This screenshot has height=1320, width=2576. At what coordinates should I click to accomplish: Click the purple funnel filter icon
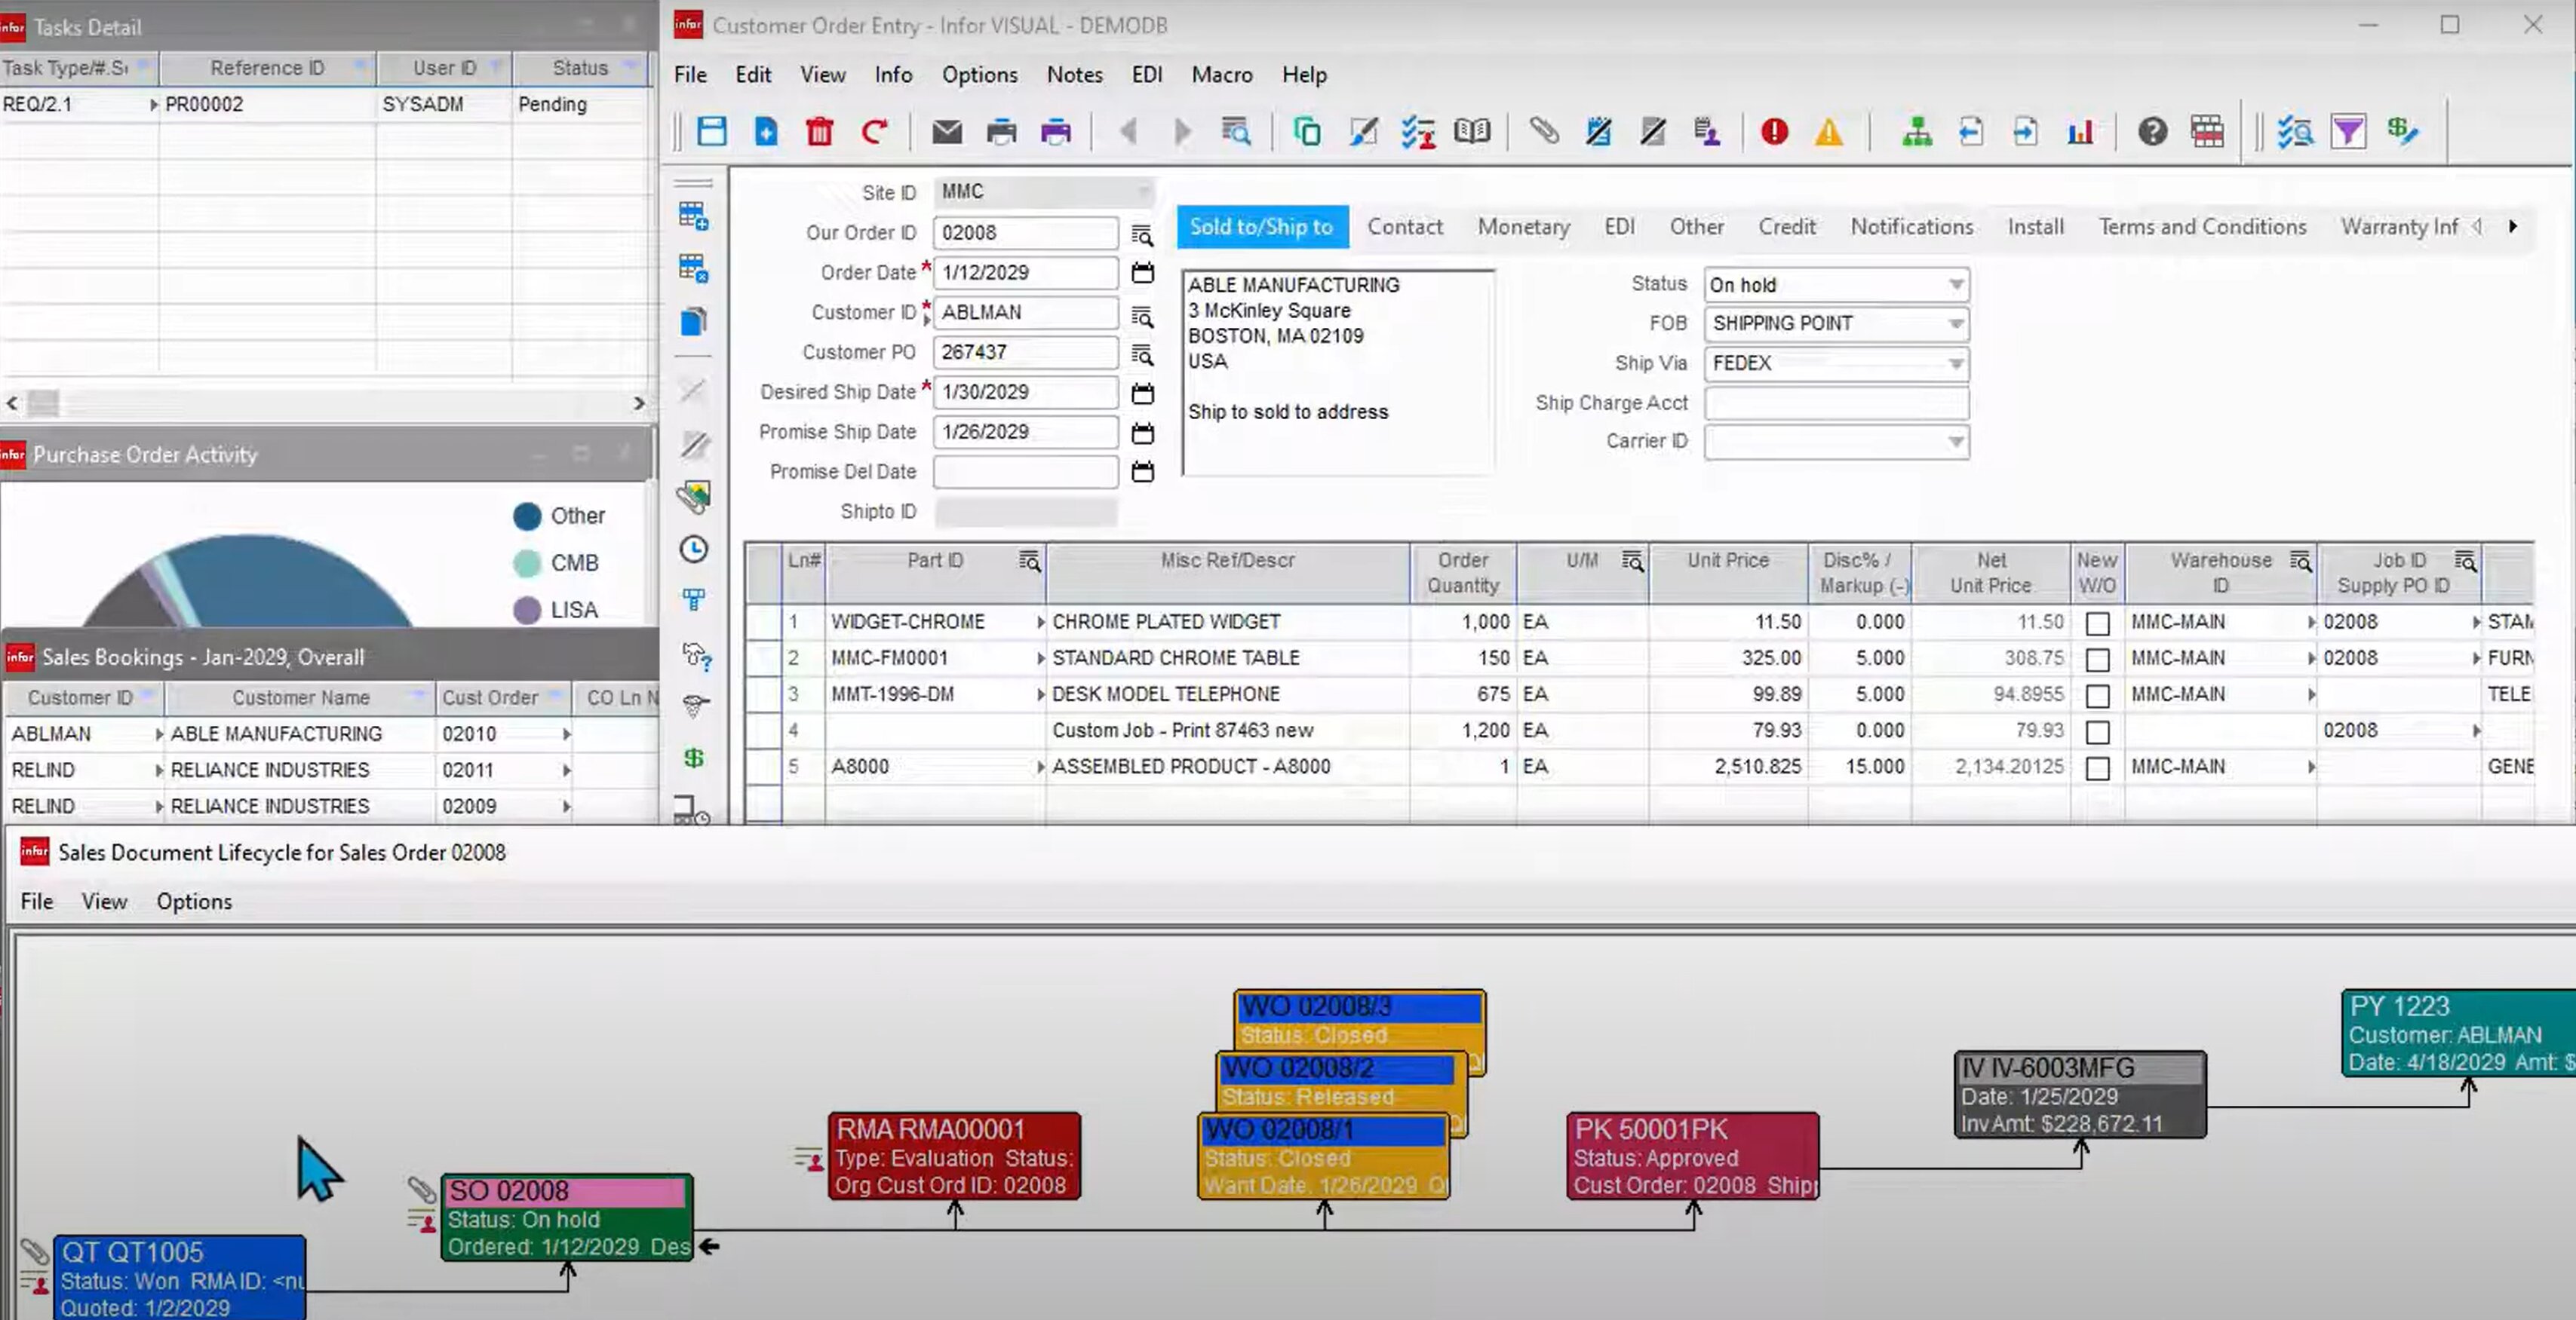[x=2348, y=131]
